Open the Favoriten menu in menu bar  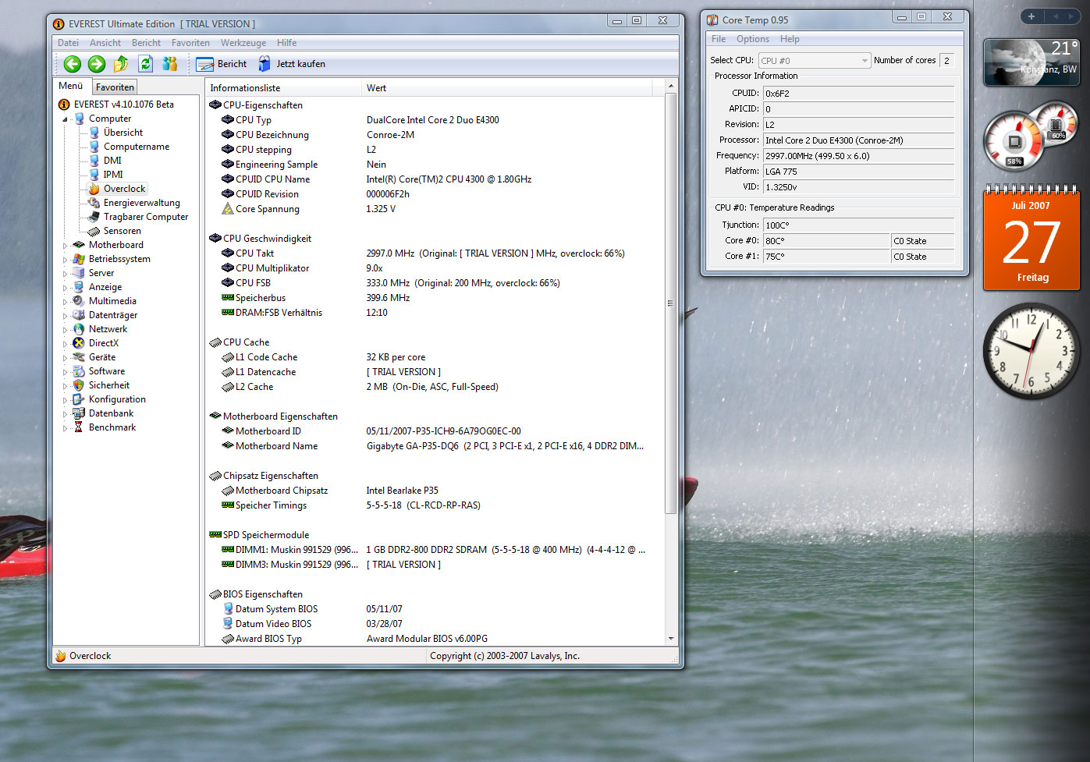tap(190, 43)
